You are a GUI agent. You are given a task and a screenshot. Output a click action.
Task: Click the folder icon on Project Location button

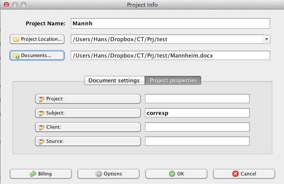[16, 39]
